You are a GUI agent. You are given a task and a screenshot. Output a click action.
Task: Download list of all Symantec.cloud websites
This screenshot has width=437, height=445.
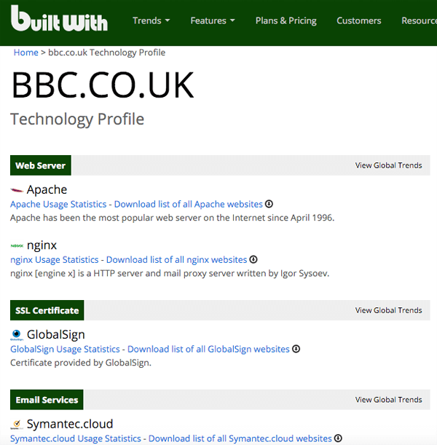[x=240, y=438]
